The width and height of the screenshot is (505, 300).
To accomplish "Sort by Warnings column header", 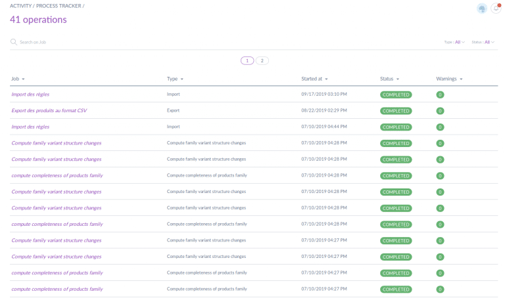I will (449, 79).
